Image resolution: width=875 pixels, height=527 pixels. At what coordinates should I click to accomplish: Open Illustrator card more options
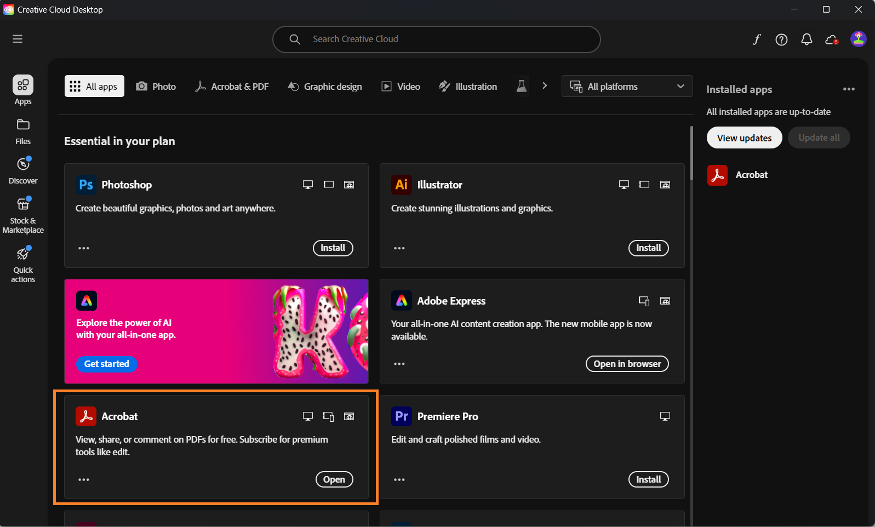point(399,248)
